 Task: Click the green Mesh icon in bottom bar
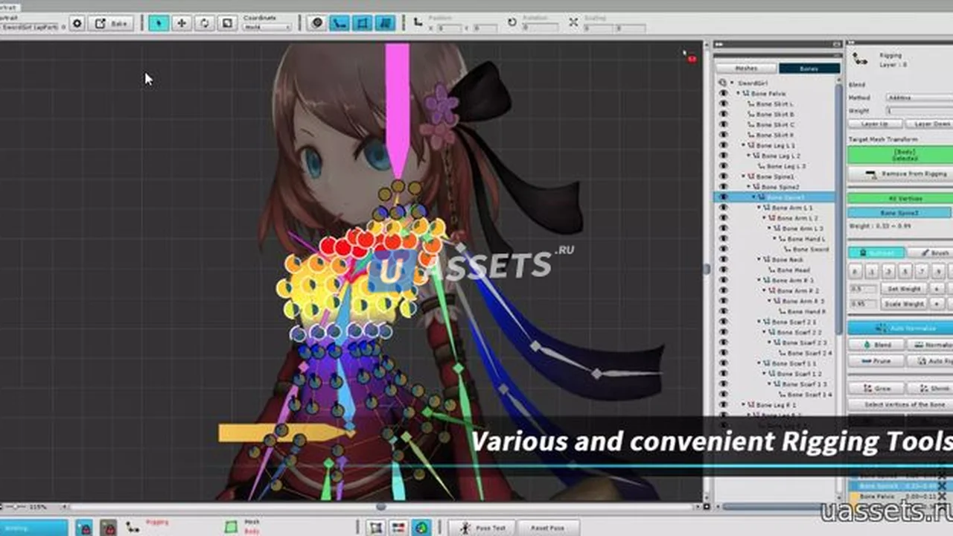tap(232, 527)
